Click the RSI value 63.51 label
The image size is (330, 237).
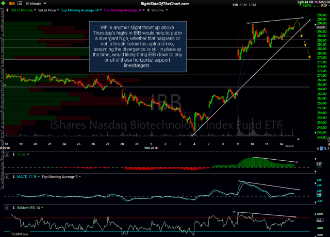[x=320, y=221]
